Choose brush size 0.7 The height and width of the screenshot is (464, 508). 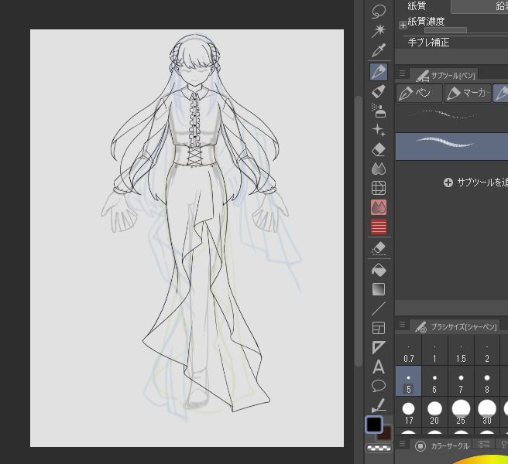(x=409, y=350)
